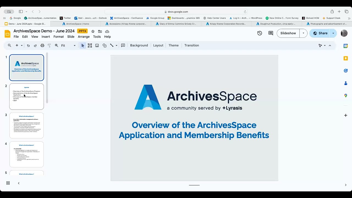Image resolution: width=352 pixels, height=198 pixels.
Task: Switch to Krispy Kreme Corporation Records tab
Action: point(226,24)
